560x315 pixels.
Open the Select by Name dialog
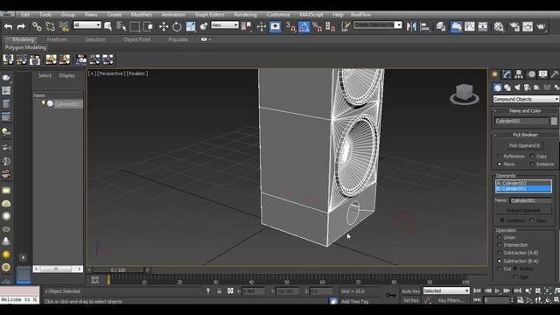click(122, 26)
